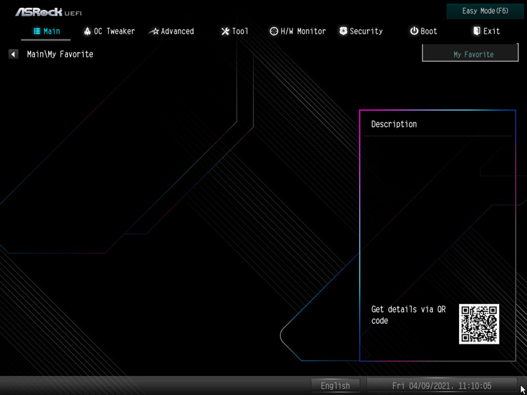Image resolution: width=527 pixels, height=395 pixels.
Task: Click the Main\My Favorite breadcrumb text
Action: 60,54
